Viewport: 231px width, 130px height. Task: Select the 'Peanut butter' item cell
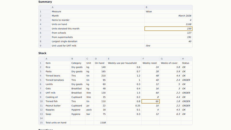click(57, 106)
